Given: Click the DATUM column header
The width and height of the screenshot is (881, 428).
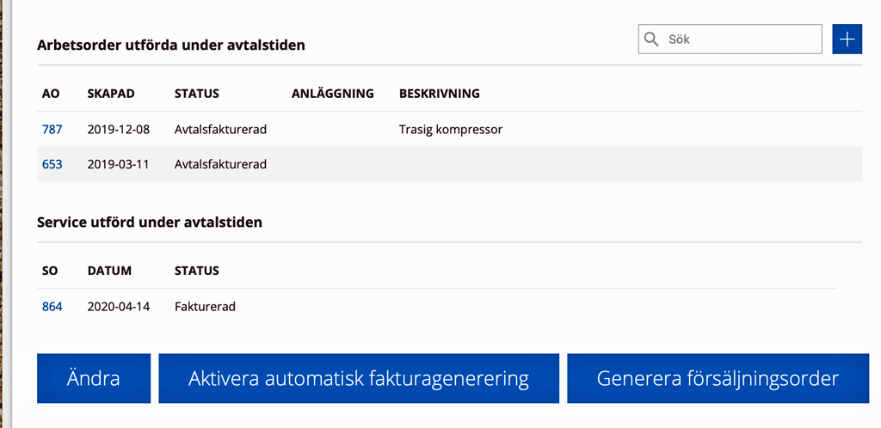Looking at the screenshot, I should point(109,271).
